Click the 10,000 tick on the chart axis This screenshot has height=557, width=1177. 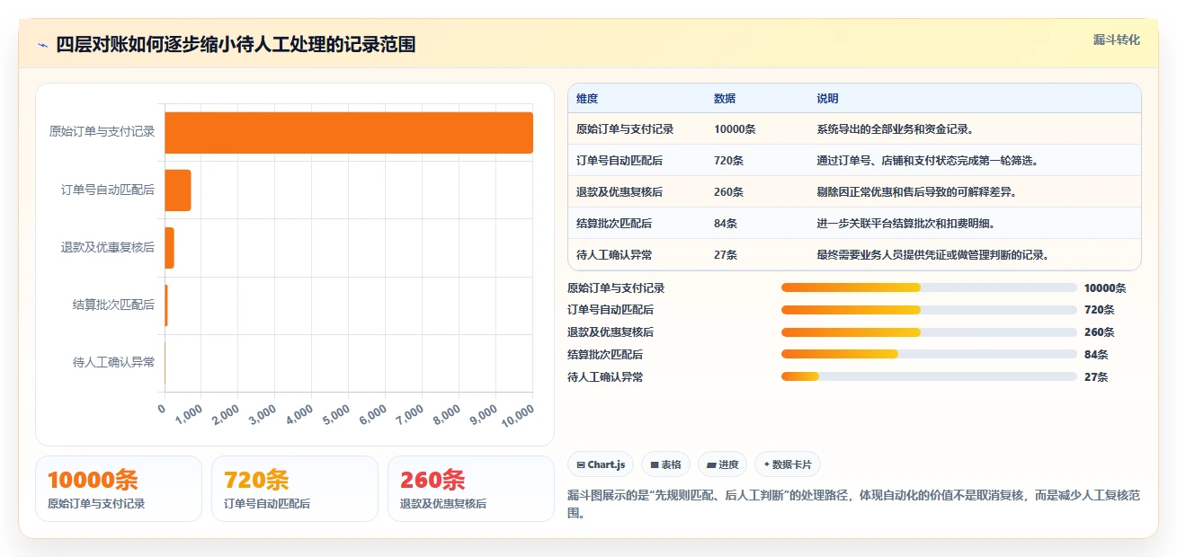tap(517, 415)
